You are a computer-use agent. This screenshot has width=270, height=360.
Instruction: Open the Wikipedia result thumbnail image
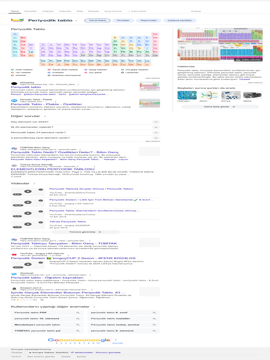149,86
